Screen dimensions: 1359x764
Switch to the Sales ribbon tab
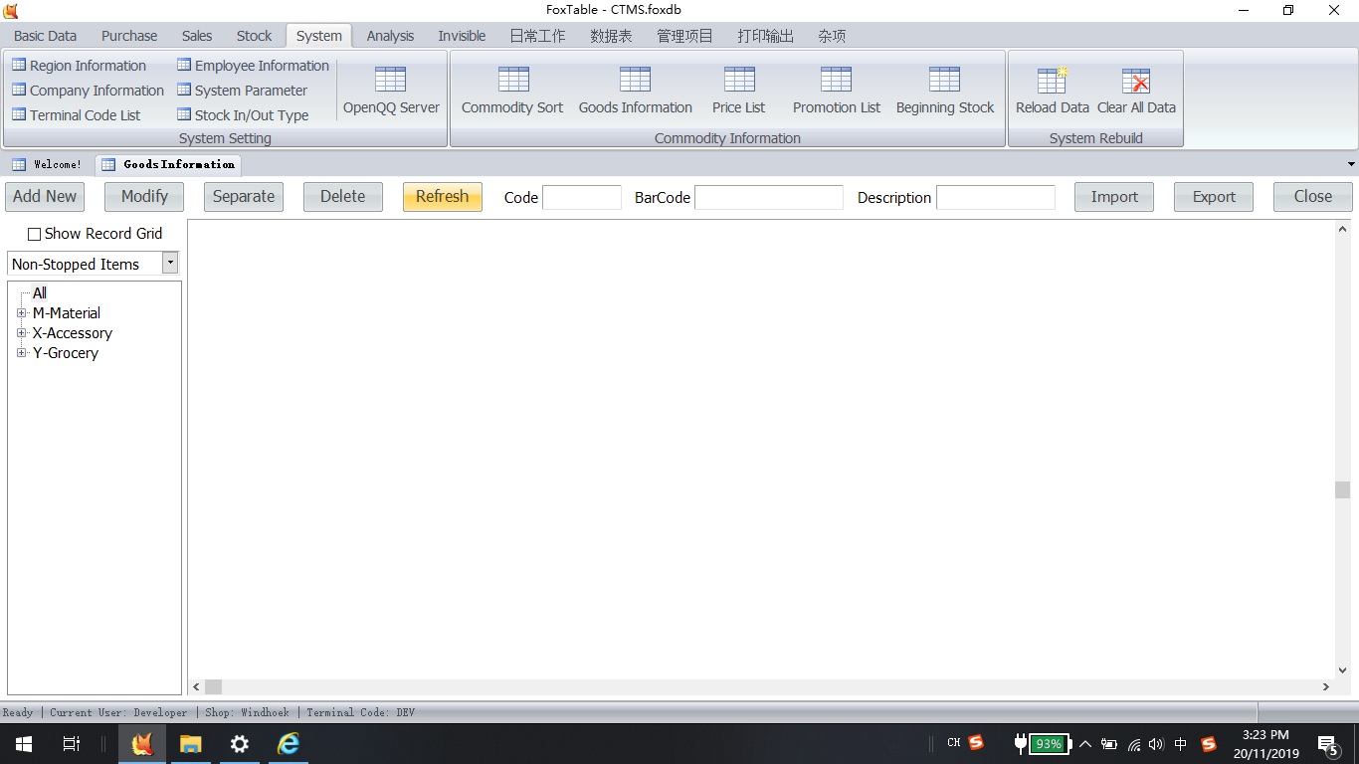pos(197,36)
